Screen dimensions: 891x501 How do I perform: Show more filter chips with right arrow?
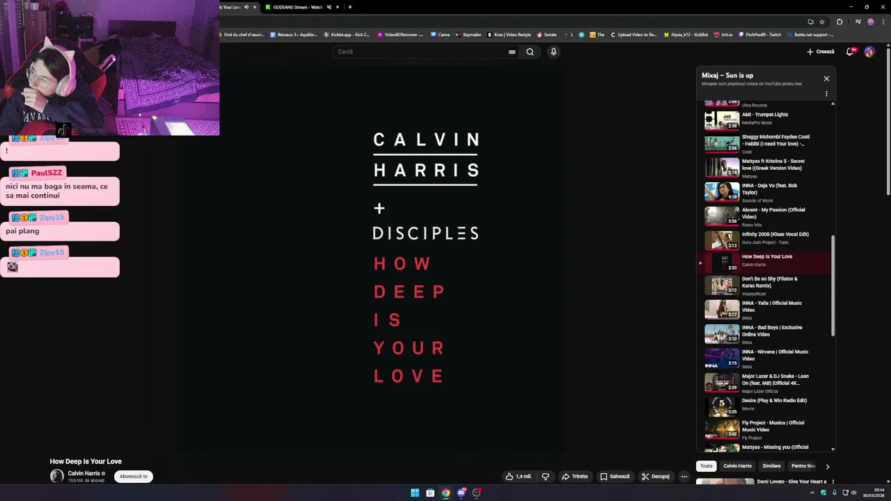pyautogui.click(x=827, y=466)
